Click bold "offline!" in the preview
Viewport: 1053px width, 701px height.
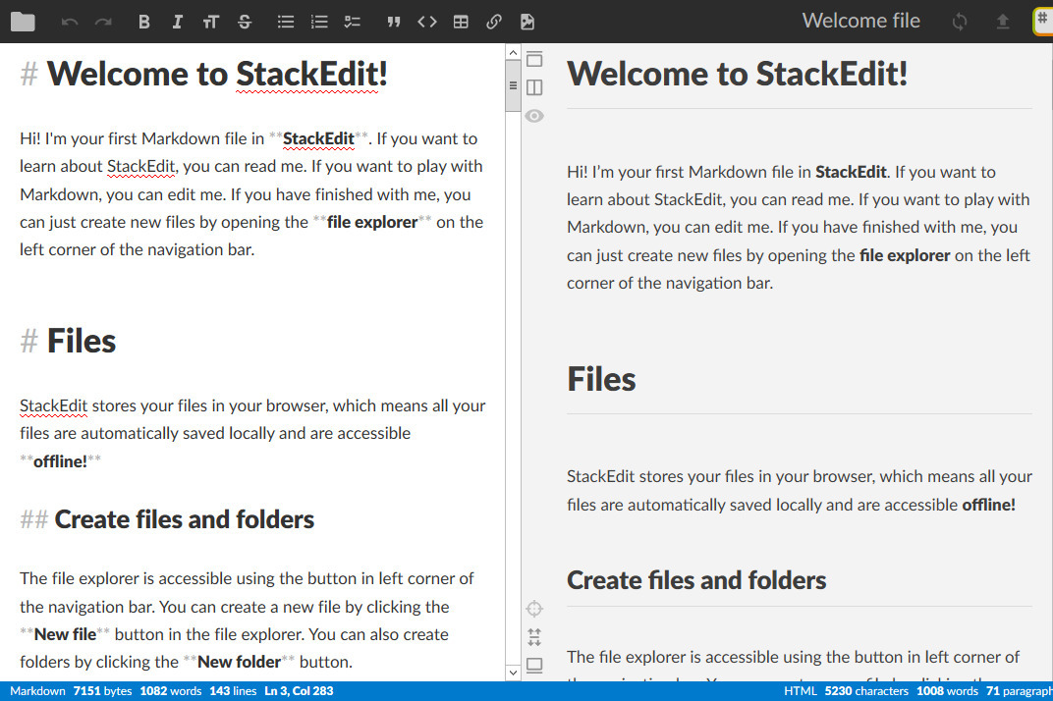click(988, 505)
